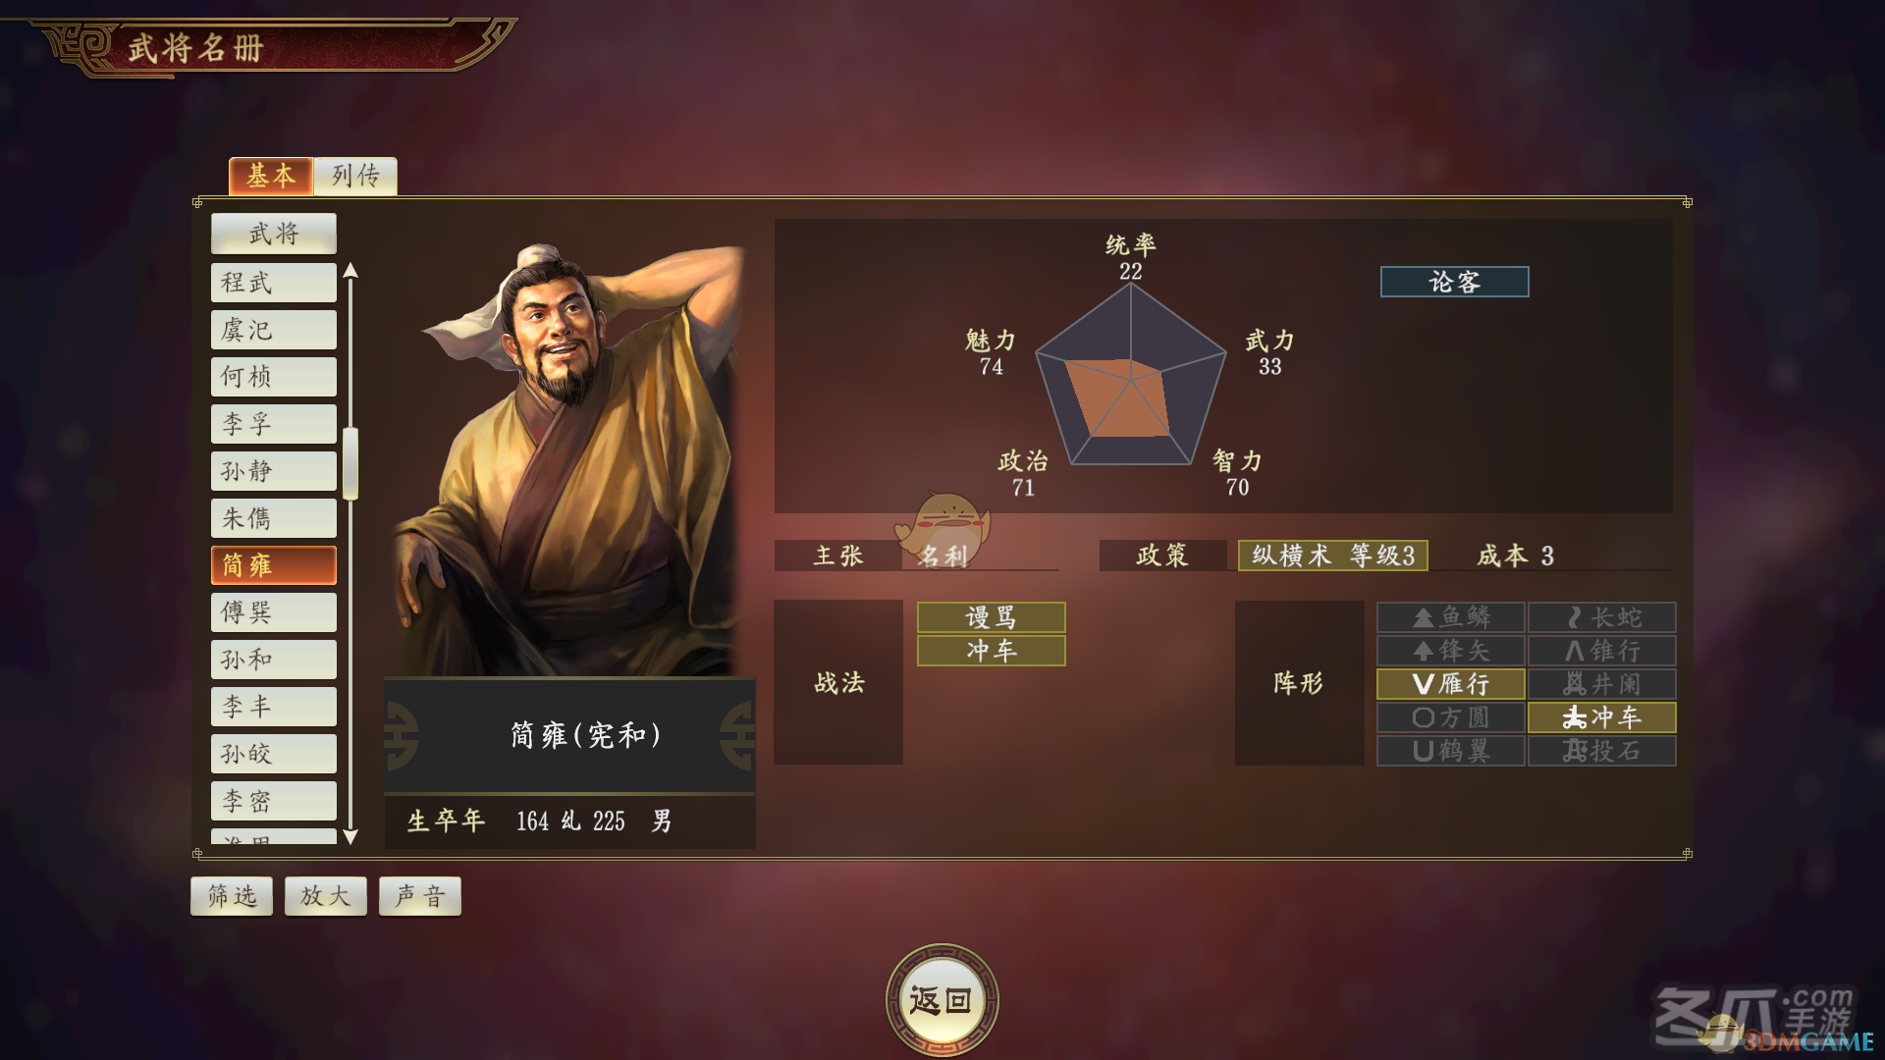
Task: Select the 投石 formation icon
Action: pos(1601,751)
